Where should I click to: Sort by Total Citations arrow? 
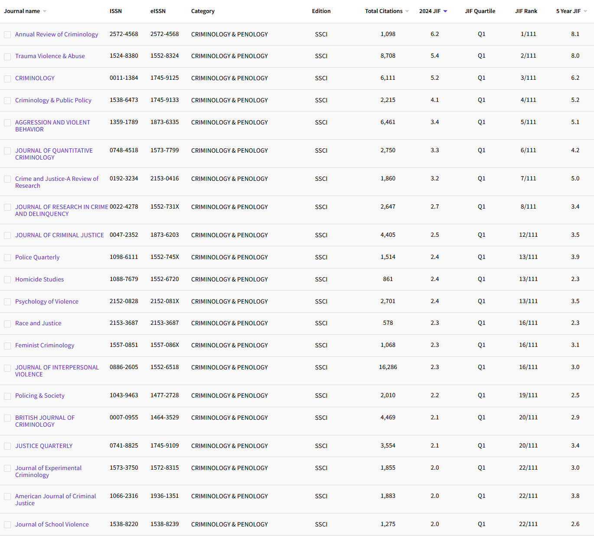click(407, 11)
